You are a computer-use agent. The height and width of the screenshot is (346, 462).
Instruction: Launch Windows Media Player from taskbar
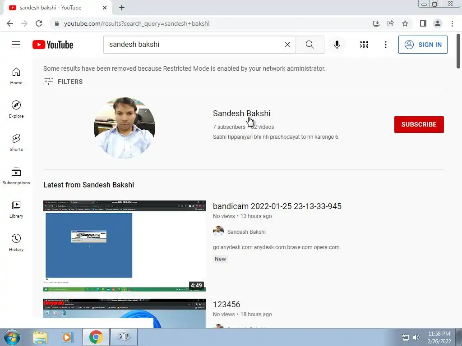pos(67,337)
